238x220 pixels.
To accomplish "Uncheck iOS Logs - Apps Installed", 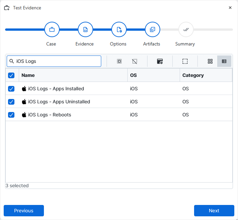I will pyautogui.click(x=11, y=89).
